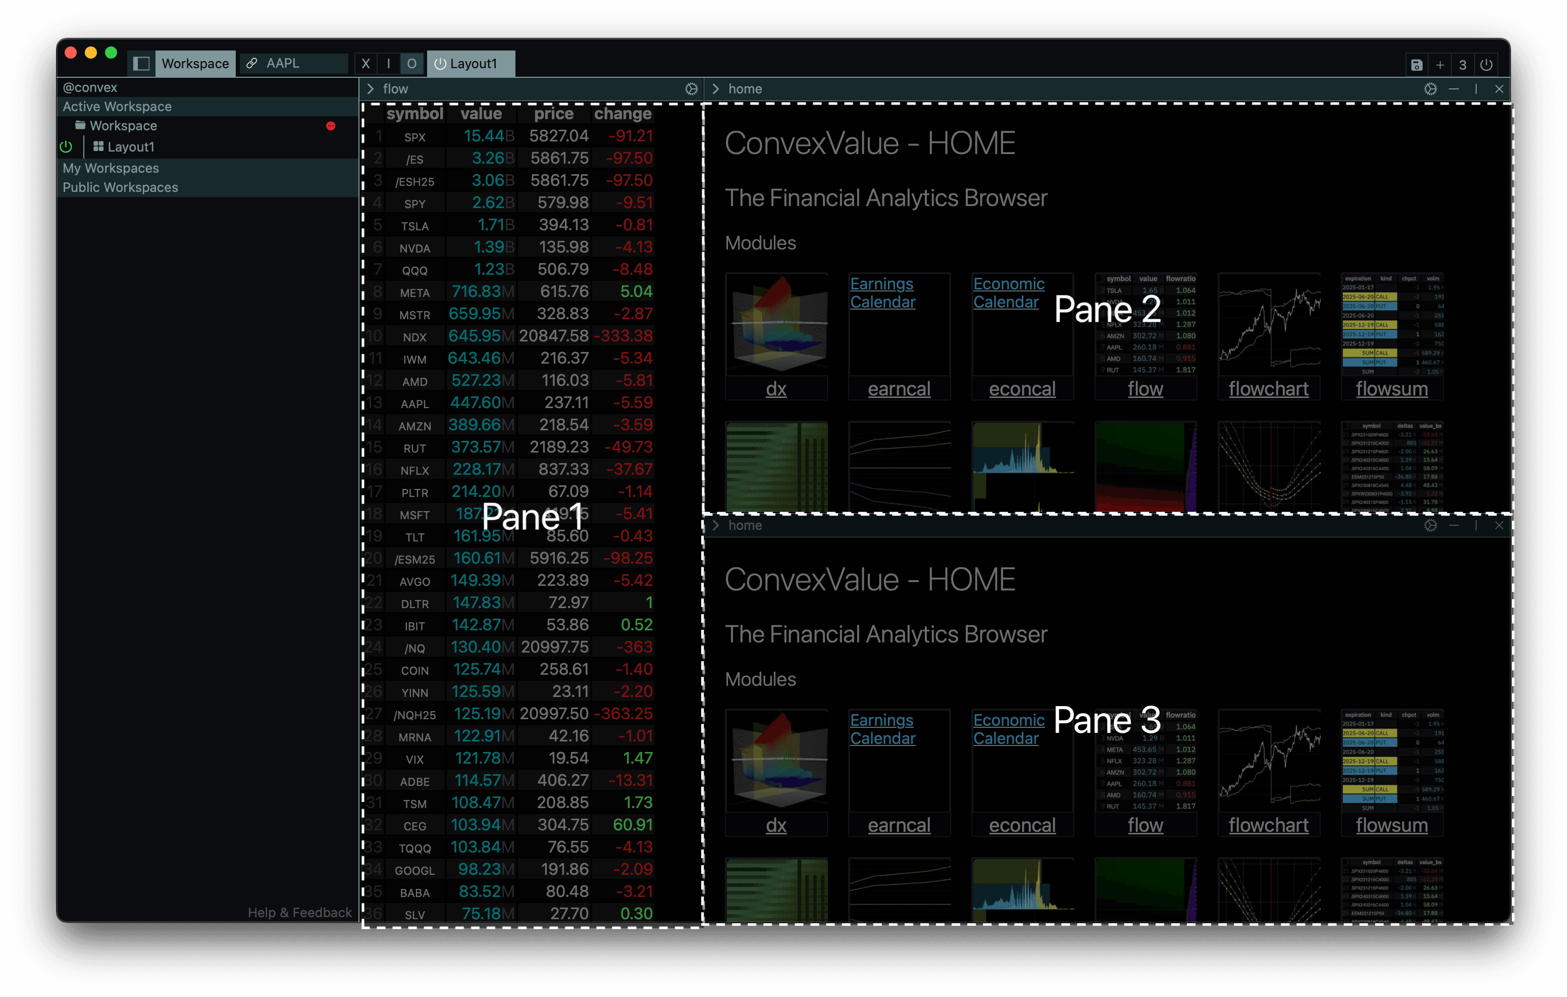
Task: Open the flowsum table thumbnail, bottom pane
Action: point(1392,760)
